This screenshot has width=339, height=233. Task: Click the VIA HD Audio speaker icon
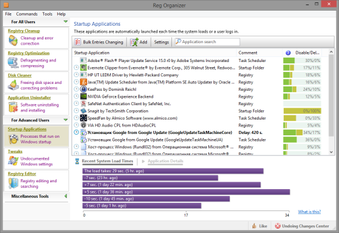coord(83,125)
